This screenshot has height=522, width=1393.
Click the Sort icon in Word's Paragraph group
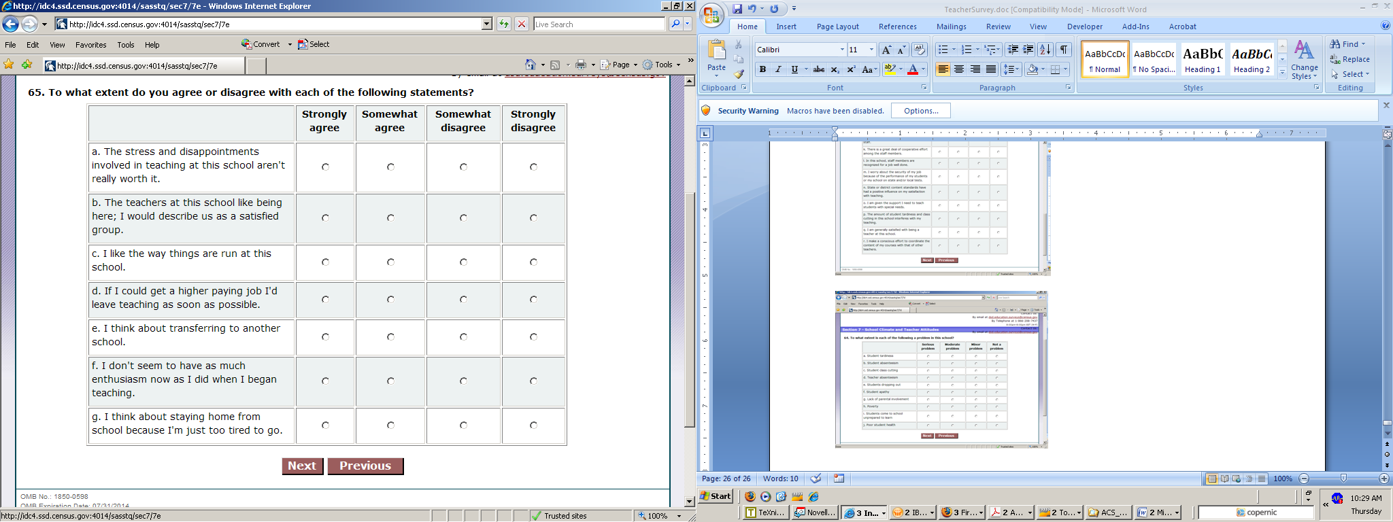coord(1045,50)
